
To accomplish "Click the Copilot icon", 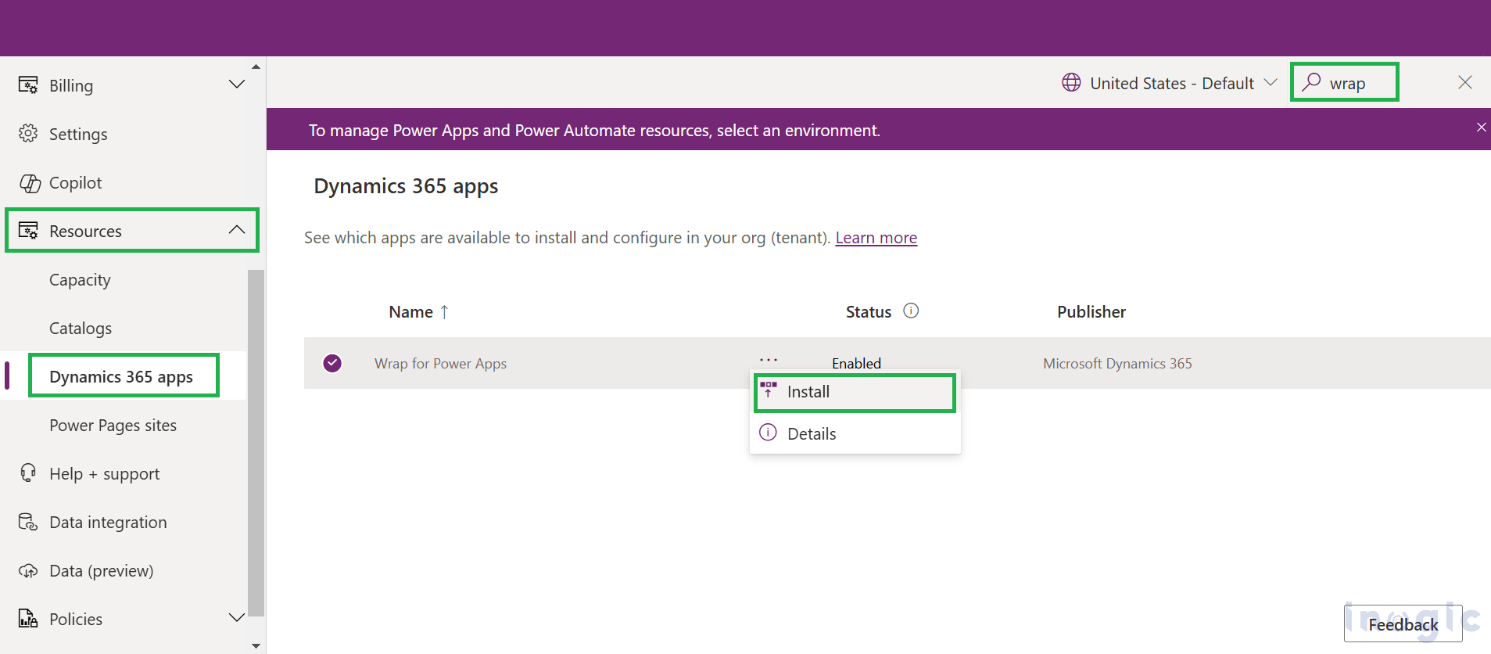I will pyautogui.click(x=30, y=183).
